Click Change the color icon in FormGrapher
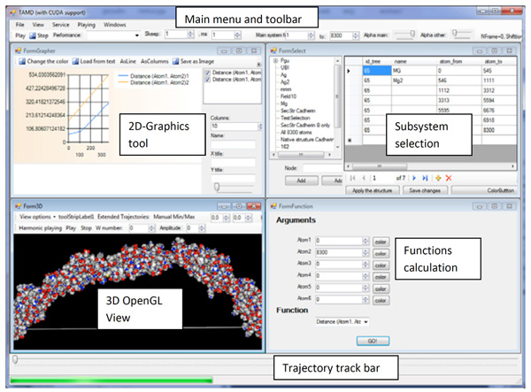531x392 pixels. click(22, 61)
